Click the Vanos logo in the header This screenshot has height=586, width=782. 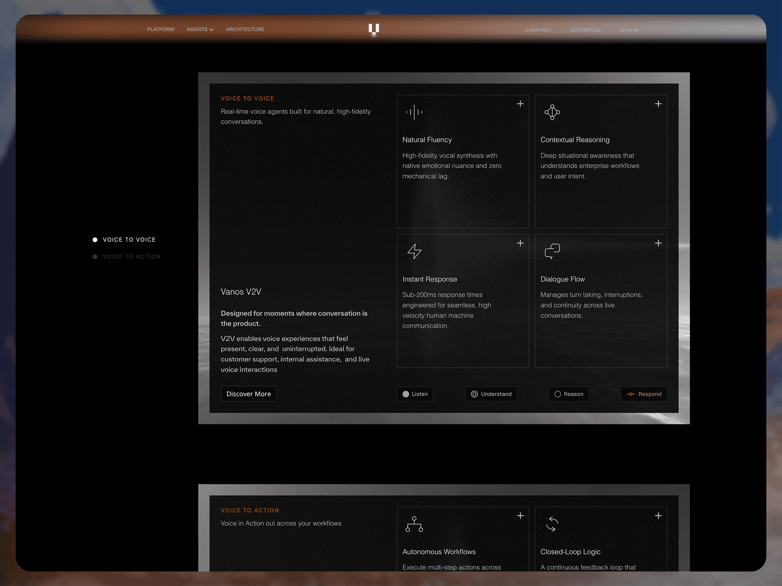point(374,29)
